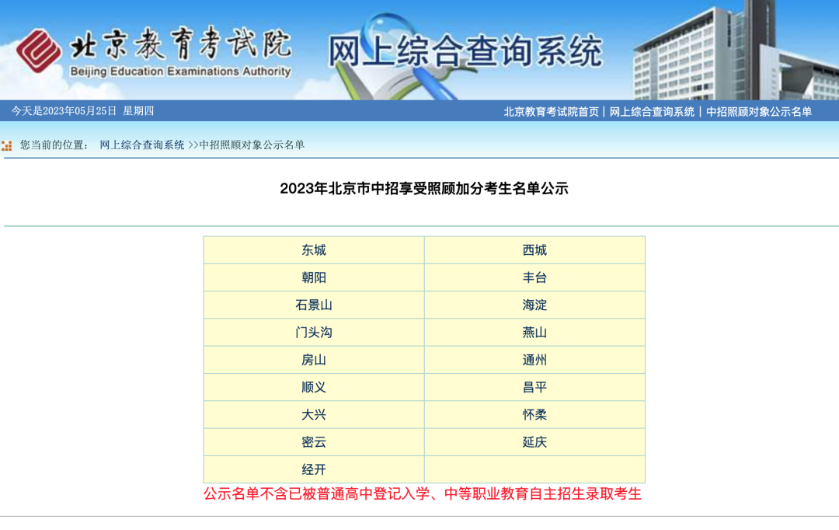Select 中招照顾对象公示名单 in top navigation
This screenshot has height=530, width=839.
(x=758, y=111)
